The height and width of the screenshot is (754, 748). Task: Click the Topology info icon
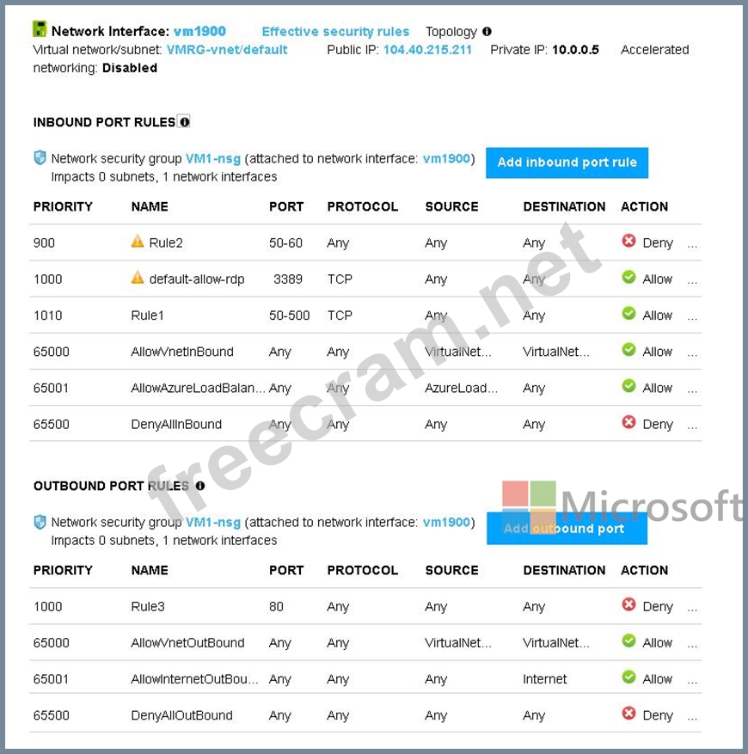pos(487,32)
